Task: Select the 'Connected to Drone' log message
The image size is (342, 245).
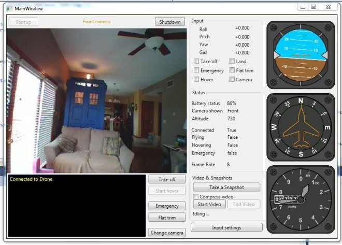Action: point(31,179)
